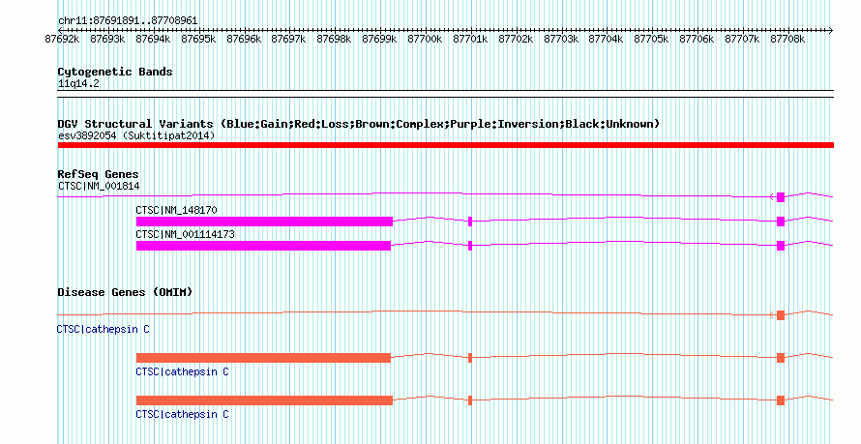Click the DGV Structural Variants track title
861x444 pixels.
coord(358,124)
